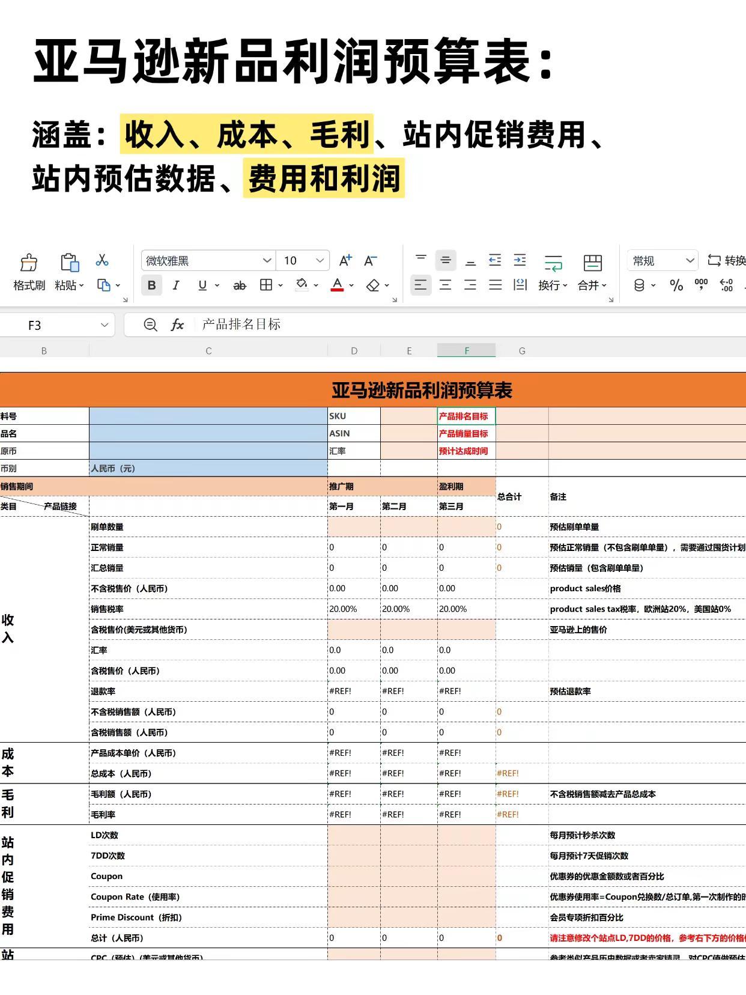Click the Decrease indent icon
The height and width of the screenshot is (995, 746).
(495, 260)
